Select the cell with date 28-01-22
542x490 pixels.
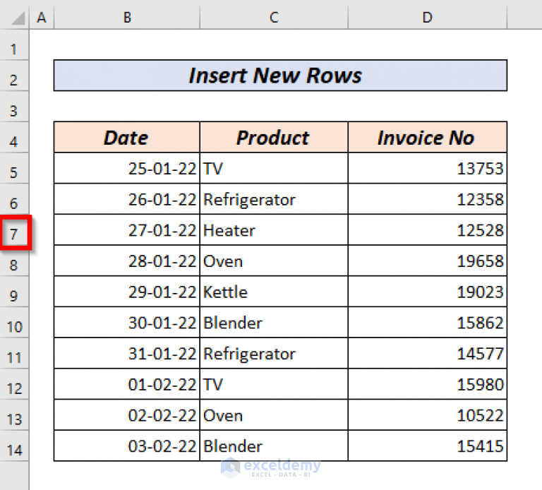[x=127, y=261]
